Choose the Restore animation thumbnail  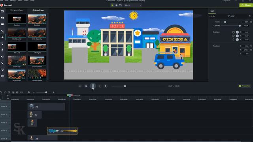[37, 19]
